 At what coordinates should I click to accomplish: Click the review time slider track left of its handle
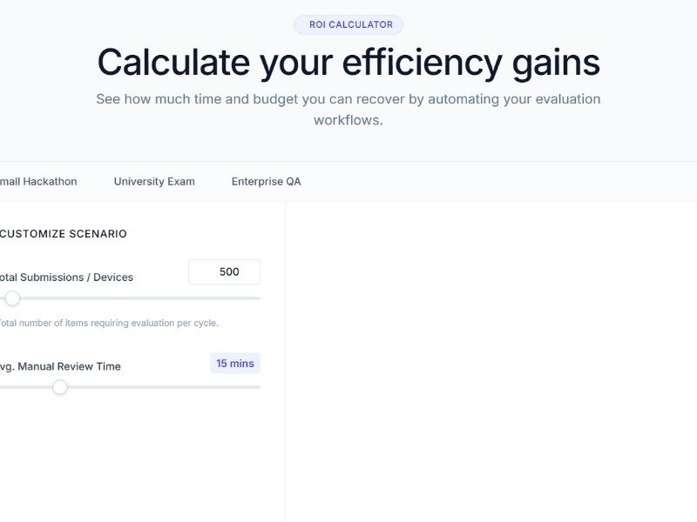coord(26,387)
